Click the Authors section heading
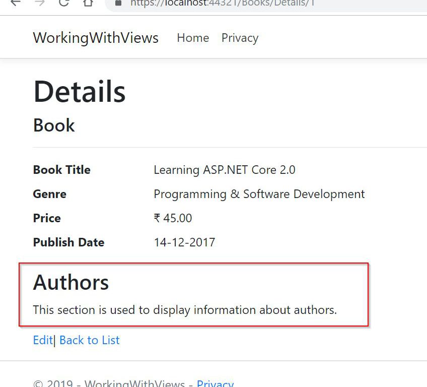The height and width of the screenshot is (387, 427). (70, 282)
